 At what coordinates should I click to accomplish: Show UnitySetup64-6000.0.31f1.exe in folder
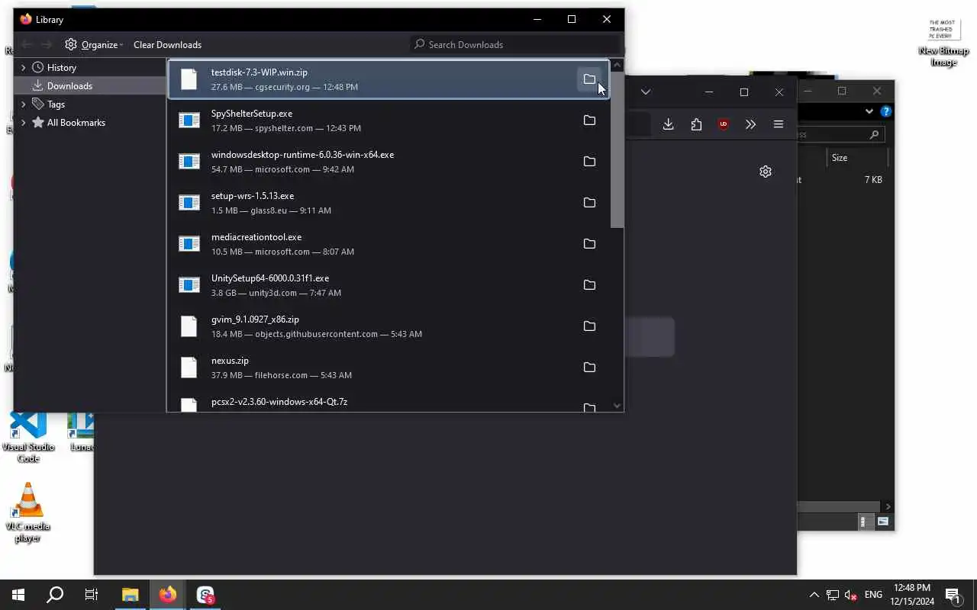tap(589, 285)
